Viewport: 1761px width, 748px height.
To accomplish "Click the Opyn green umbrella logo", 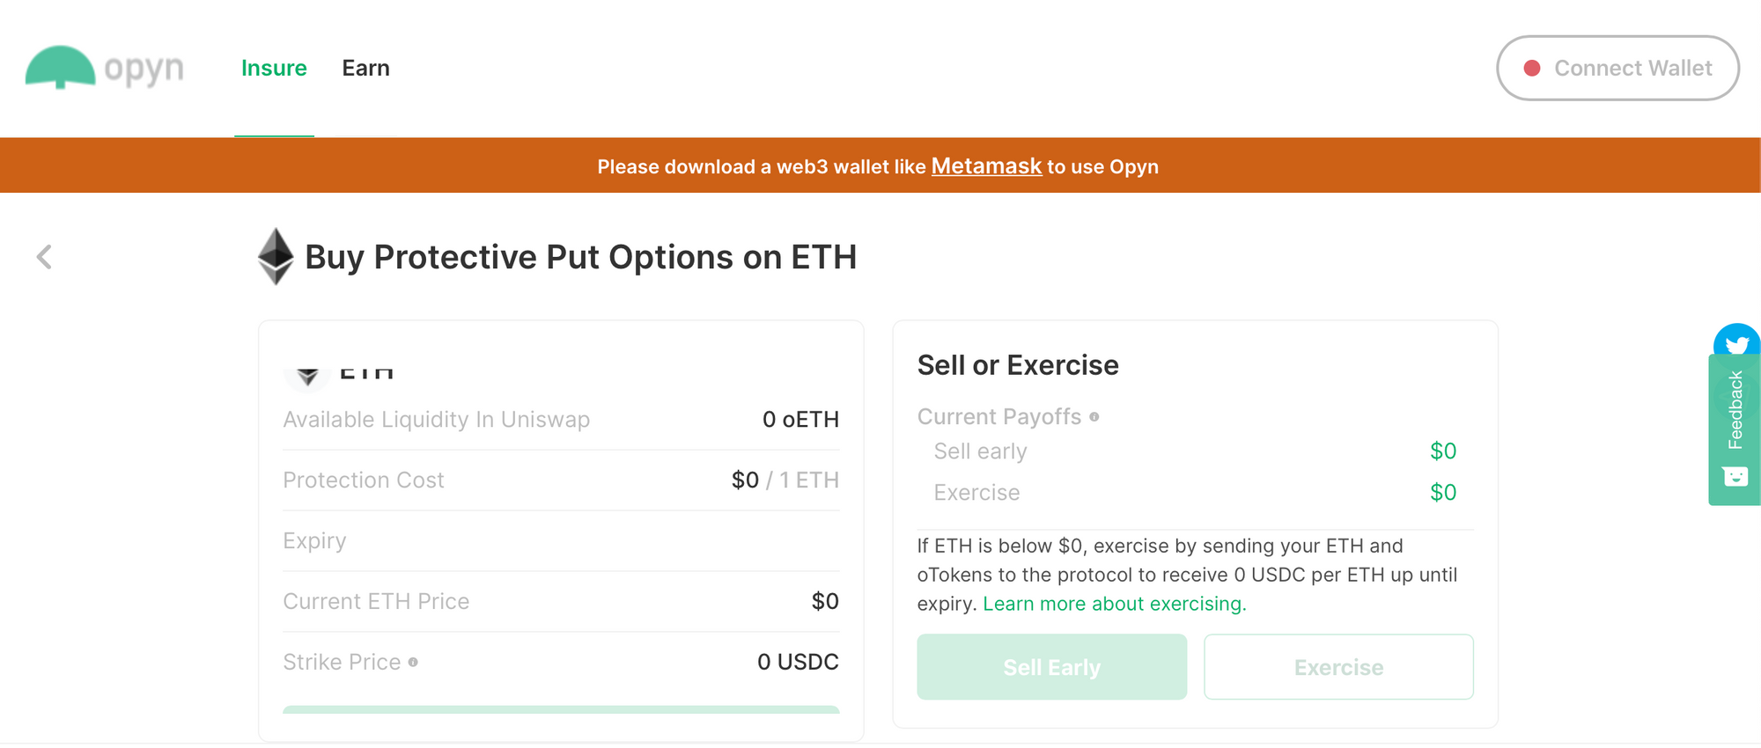I will [60, 67].
